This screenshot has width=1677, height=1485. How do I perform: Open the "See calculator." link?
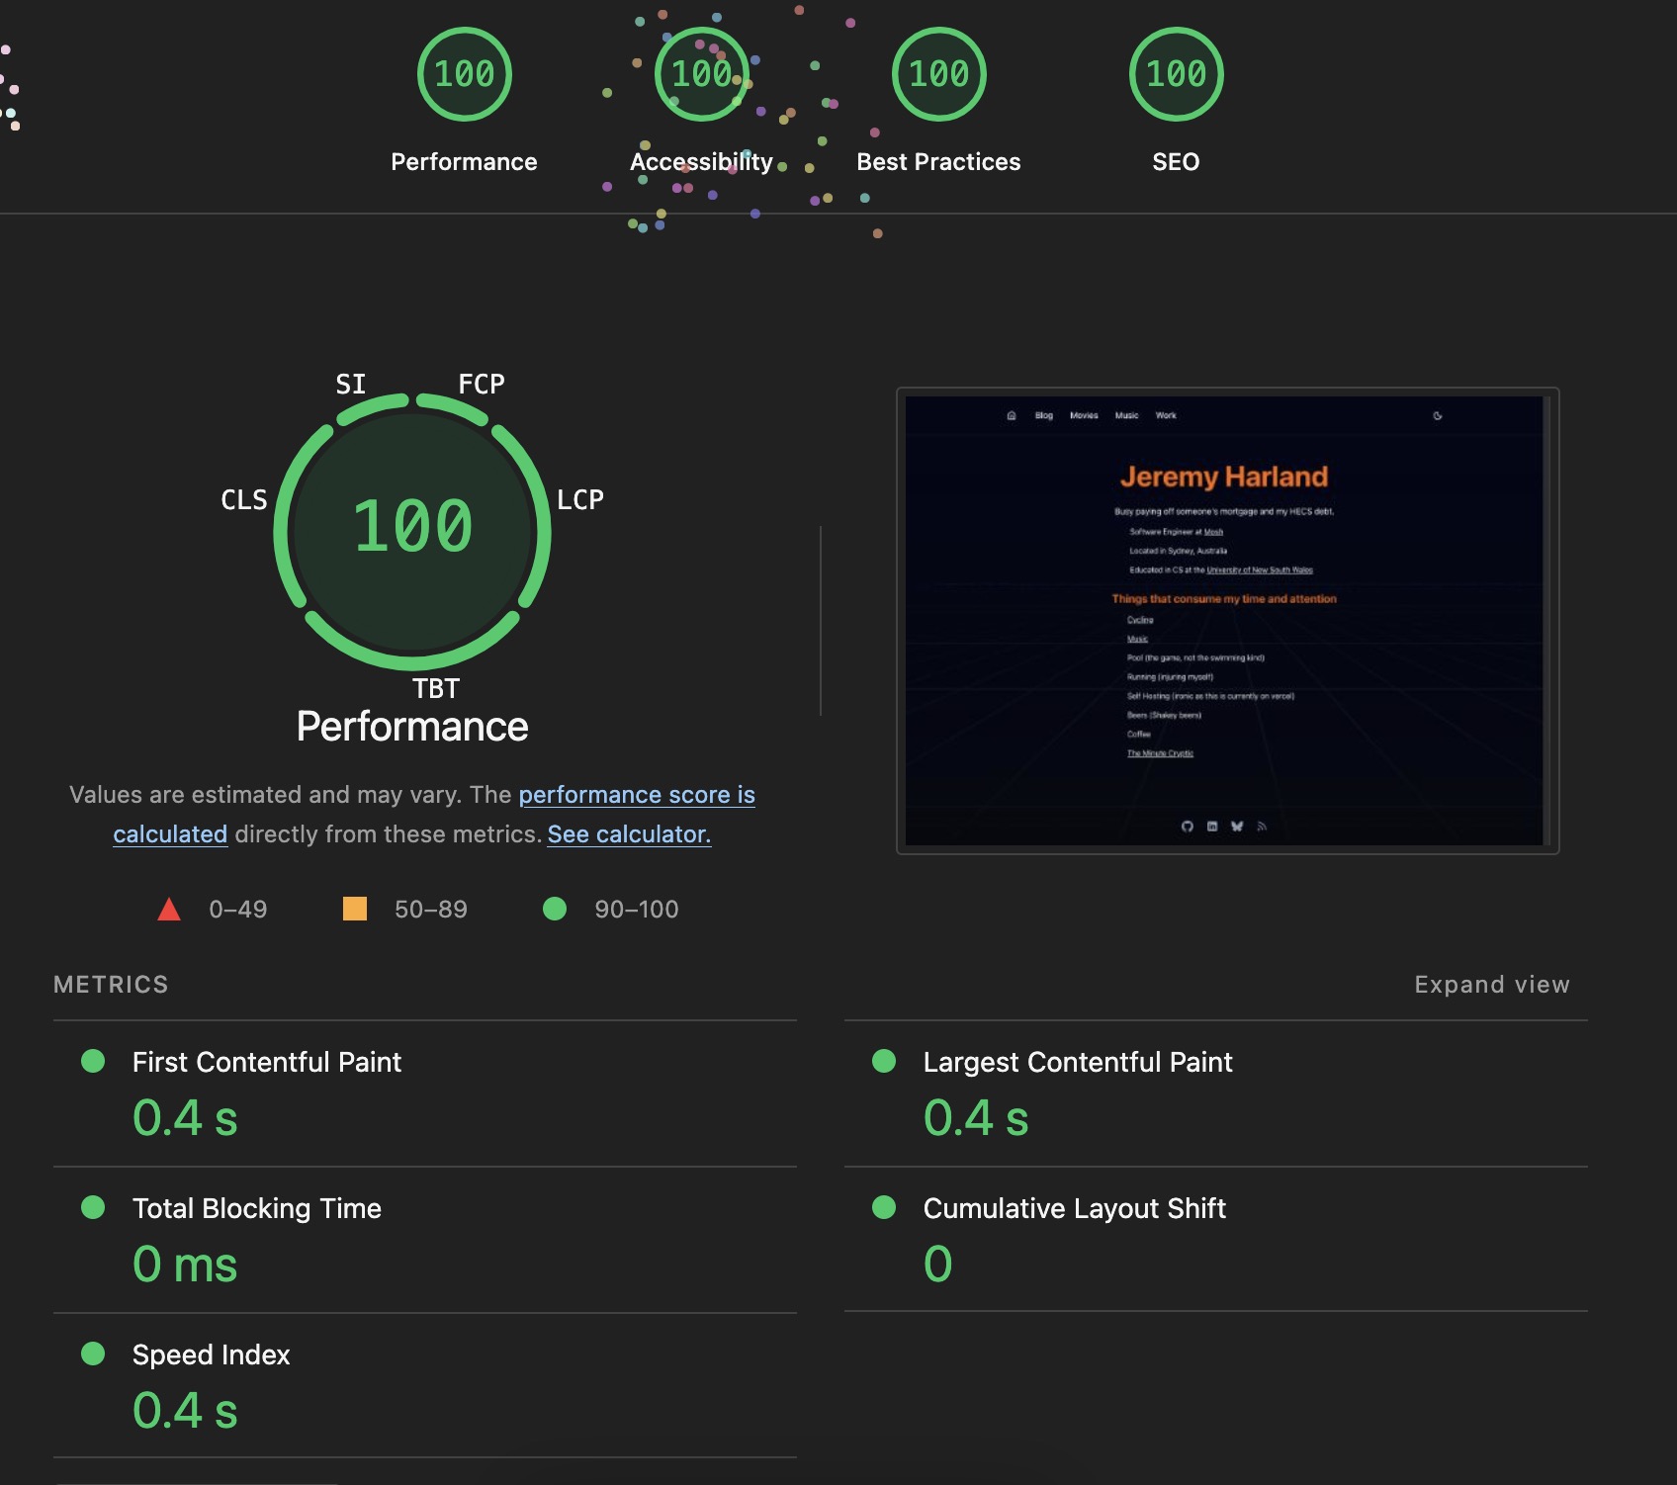[629, 834]
